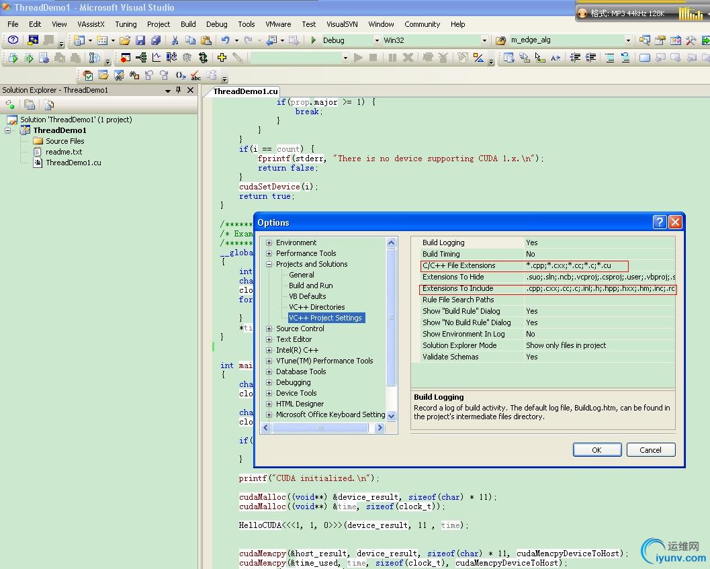This screenshot has height=569, width=710.
Task: Start debugging with the green play icon
Action: pos(313,40)
